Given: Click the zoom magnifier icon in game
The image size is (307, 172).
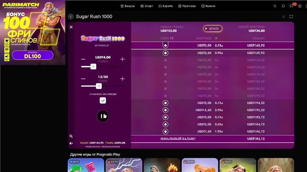Looking at the screenshot, I should 71,136.
